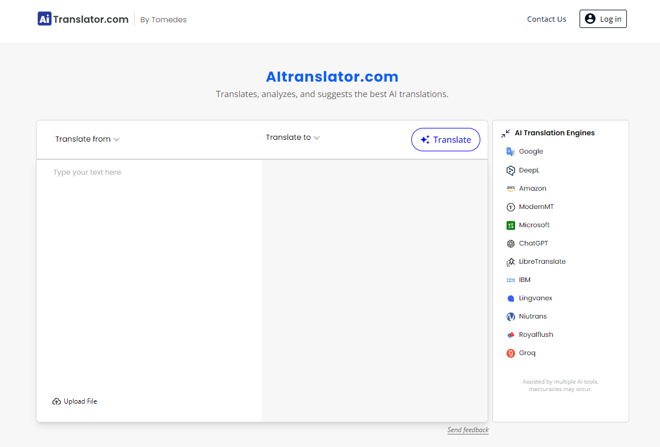Click the sparkle icon in Translate button
660x447 pixels.
(x=425, y=139)
